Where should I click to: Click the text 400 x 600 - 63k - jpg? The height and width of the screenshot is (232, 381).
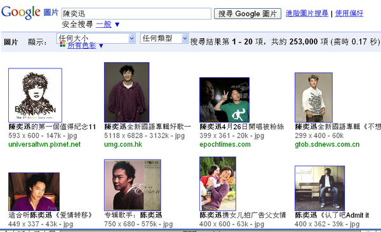pos(232,224)
